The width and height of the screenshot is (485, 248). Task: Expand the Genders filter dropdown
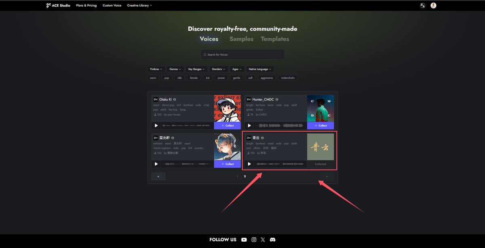[x=219, y=69]
